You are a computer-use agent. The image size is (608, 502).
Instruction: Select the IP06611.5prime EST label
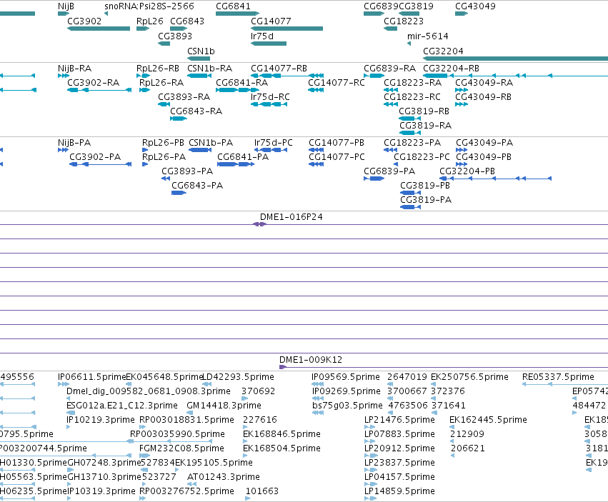click(92, 377)
